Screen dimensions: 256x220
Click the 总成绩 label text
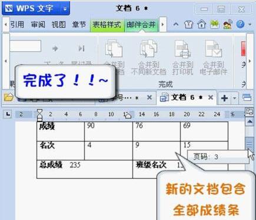(x=51, y=165)
